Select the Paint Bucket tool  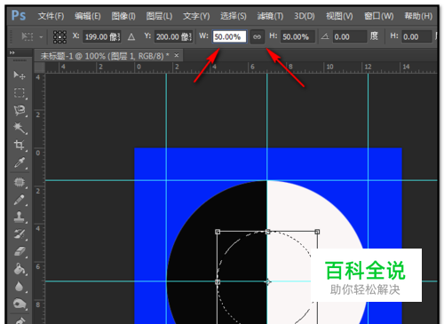(20, 269)
